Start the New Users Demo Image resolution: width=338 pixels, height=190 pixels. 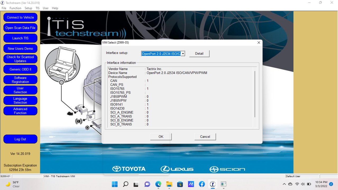(20, 49)
